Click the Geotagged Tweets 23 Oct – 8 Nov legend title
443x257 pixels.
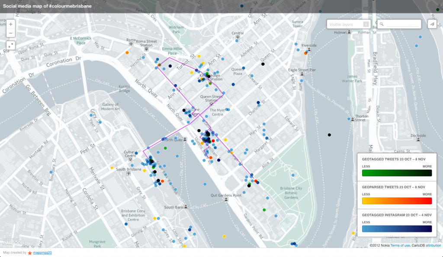point(394,159)
